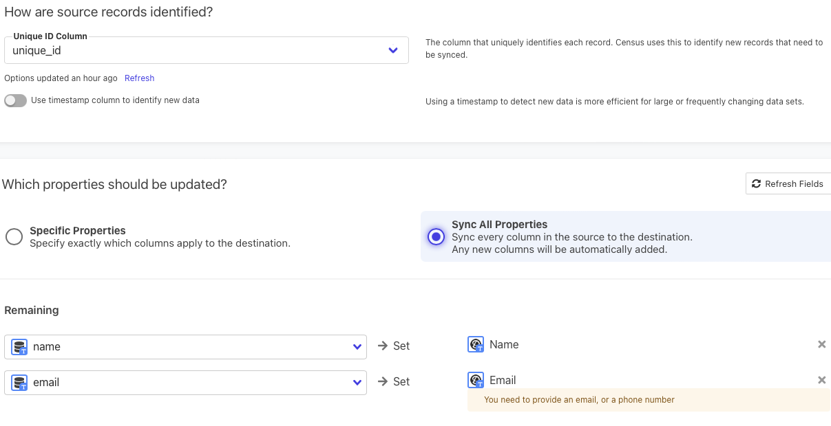
Task: Choose the Sync All Properties radio option
Action: pos(436,237)
